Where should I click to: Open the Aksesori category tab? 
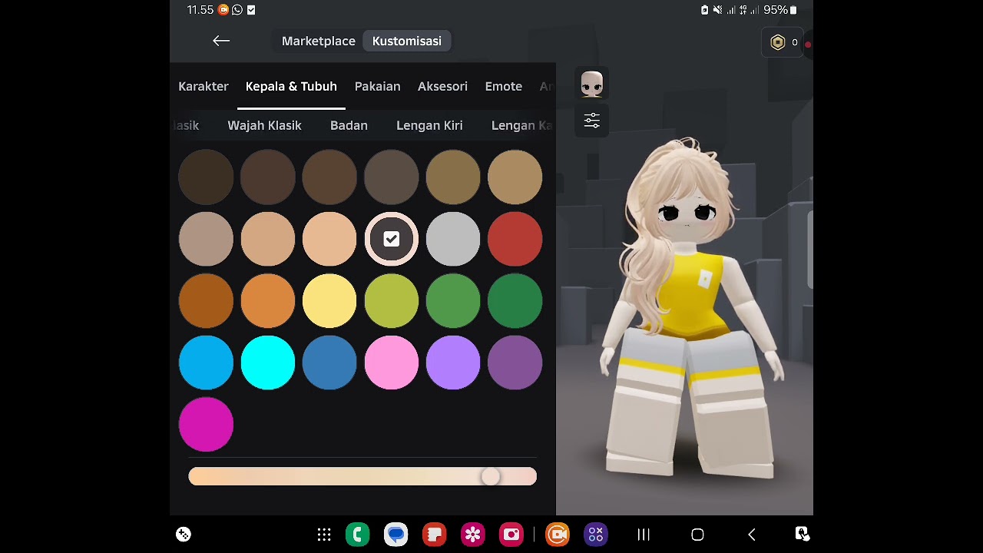click(442, 87)
